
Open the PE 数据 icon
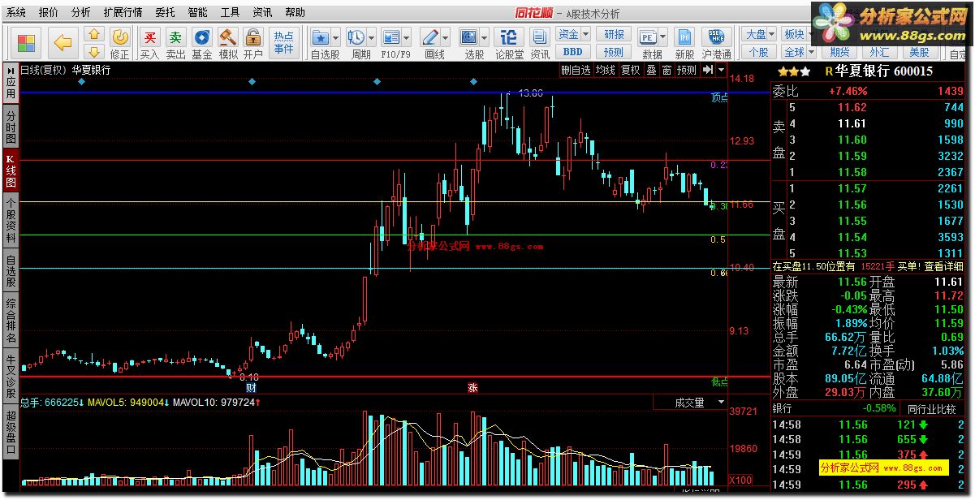[x=647, y=37]
